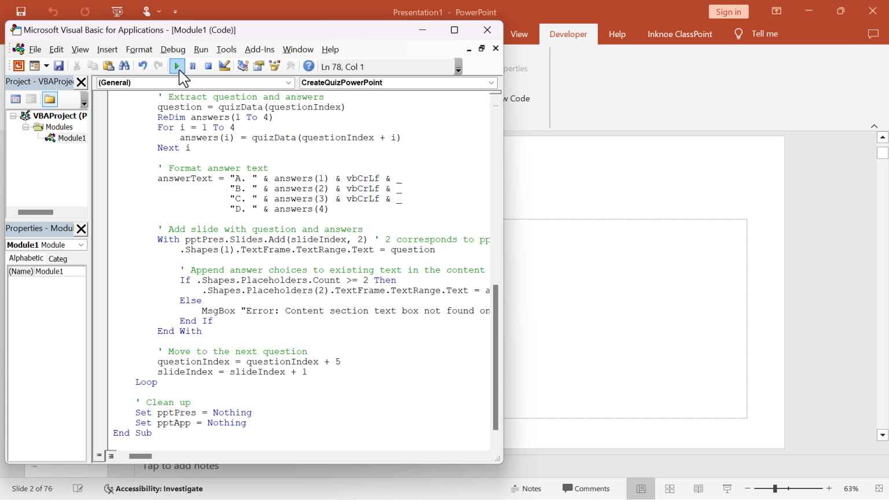Open Find using the binoculars icon

[124, 65]
